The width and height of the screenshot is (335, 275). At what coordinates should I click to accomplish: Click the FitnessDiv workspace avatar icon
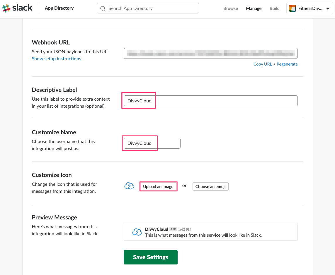[x=292, y=8]
